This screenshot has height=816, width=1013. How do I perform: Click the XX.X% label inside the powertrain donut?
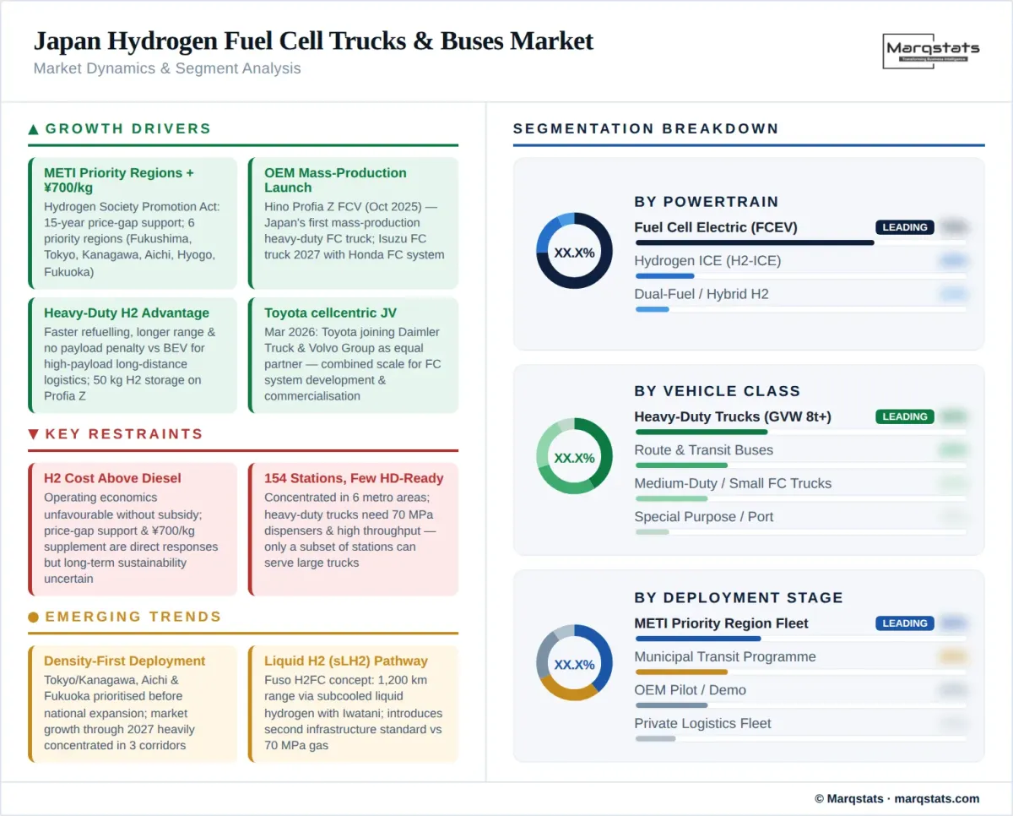pos(574,252)
